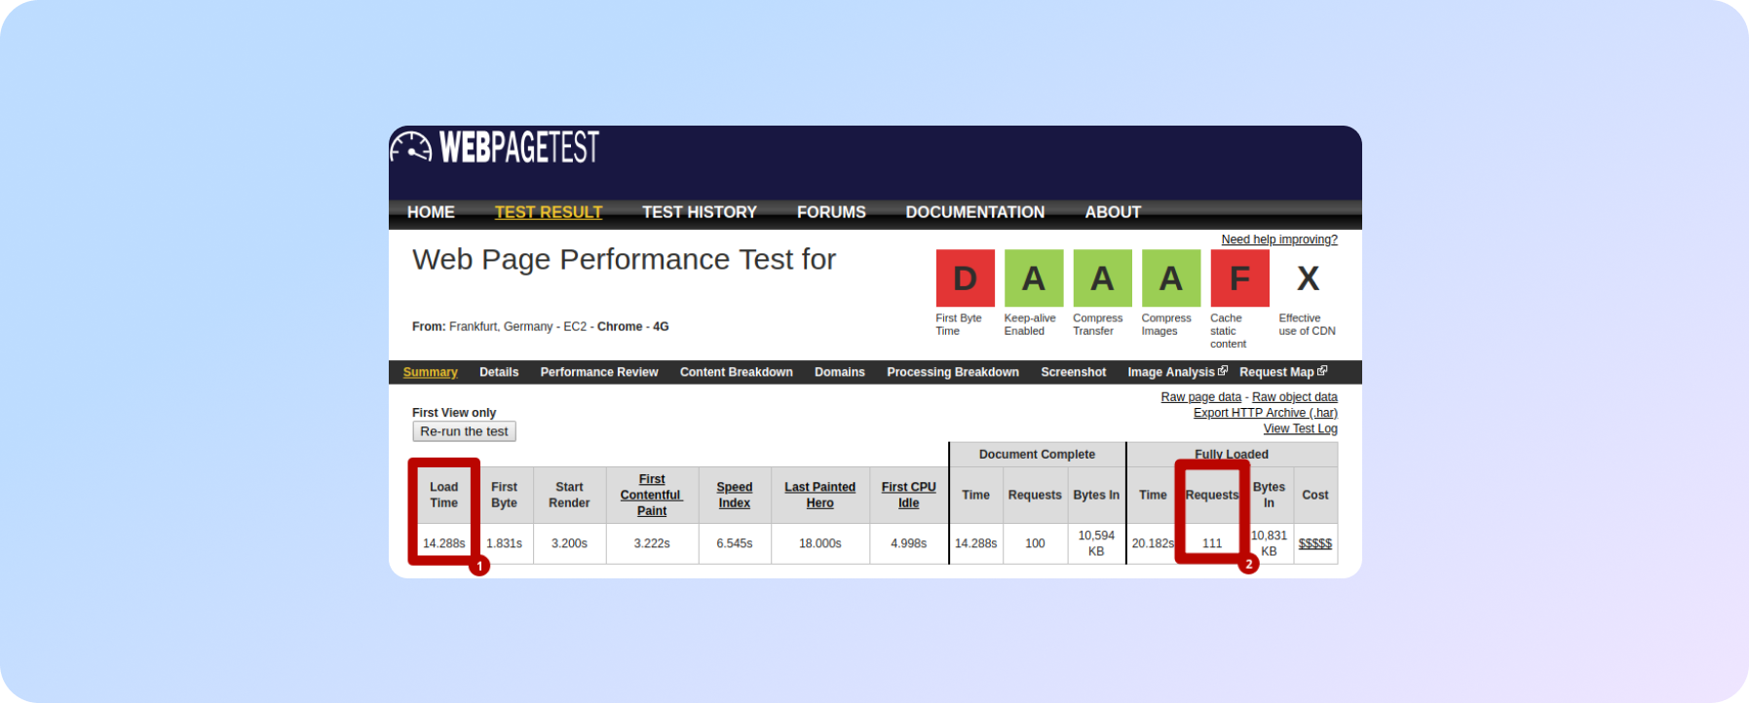Screen dimensions: 1749x703
Task: Click the A grade for Keep-alive Enabled
Action: tap(1034, 278)
